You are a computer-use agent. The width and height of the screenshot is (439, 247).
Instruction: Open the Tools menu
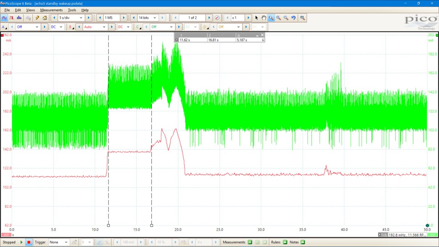point(72,10)
